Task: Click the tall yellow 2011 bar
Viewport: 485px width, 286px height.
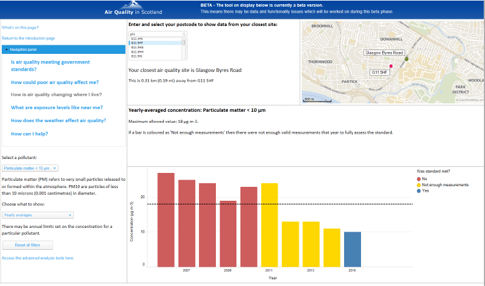Action: [269, 225]
